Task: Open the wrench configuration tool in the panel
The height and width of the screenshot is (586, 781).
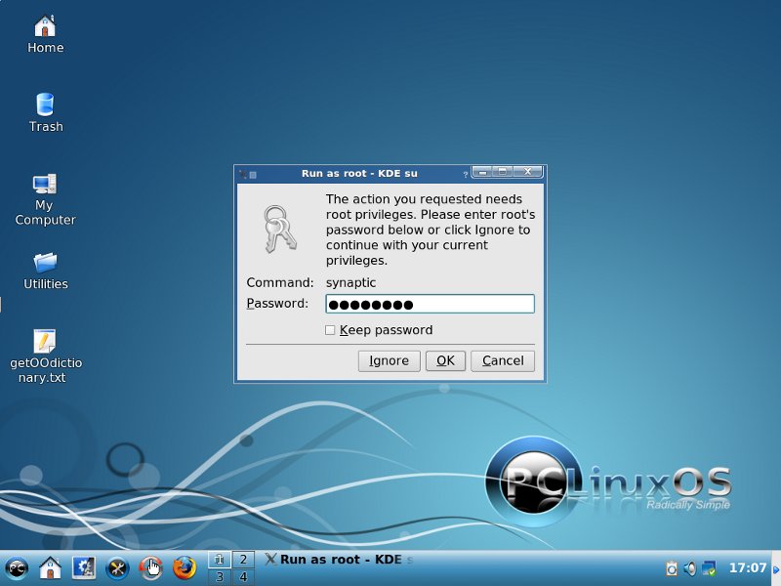Action: point(117,567)
